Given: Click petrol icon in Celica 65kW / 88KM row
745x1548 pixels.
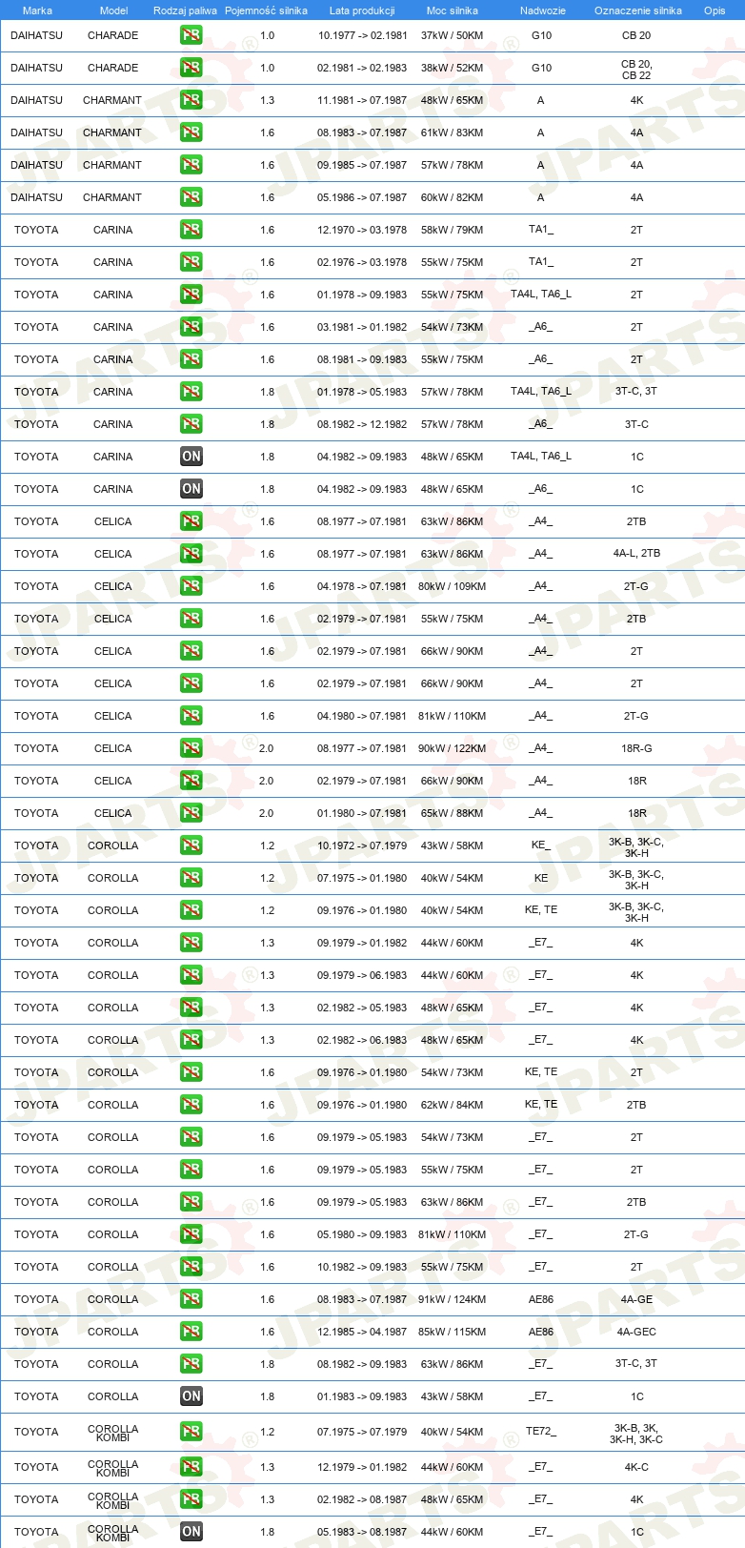Looking at the screenshot, I should tap(191, 813).
